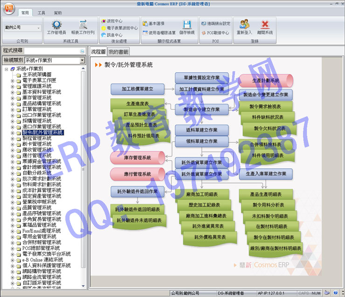Click 重新登入 users icon
Screen dimensions: 345x297
[x=244, y=24]
